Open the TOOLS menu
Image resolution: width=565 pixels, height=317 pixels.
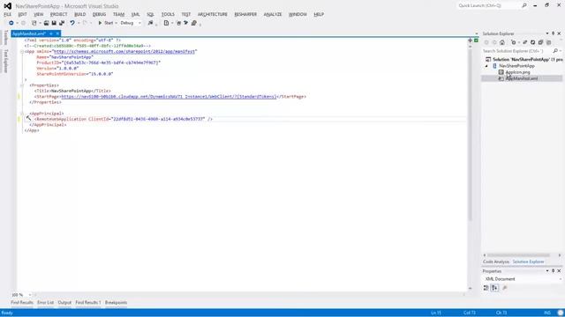pos(168,14)
